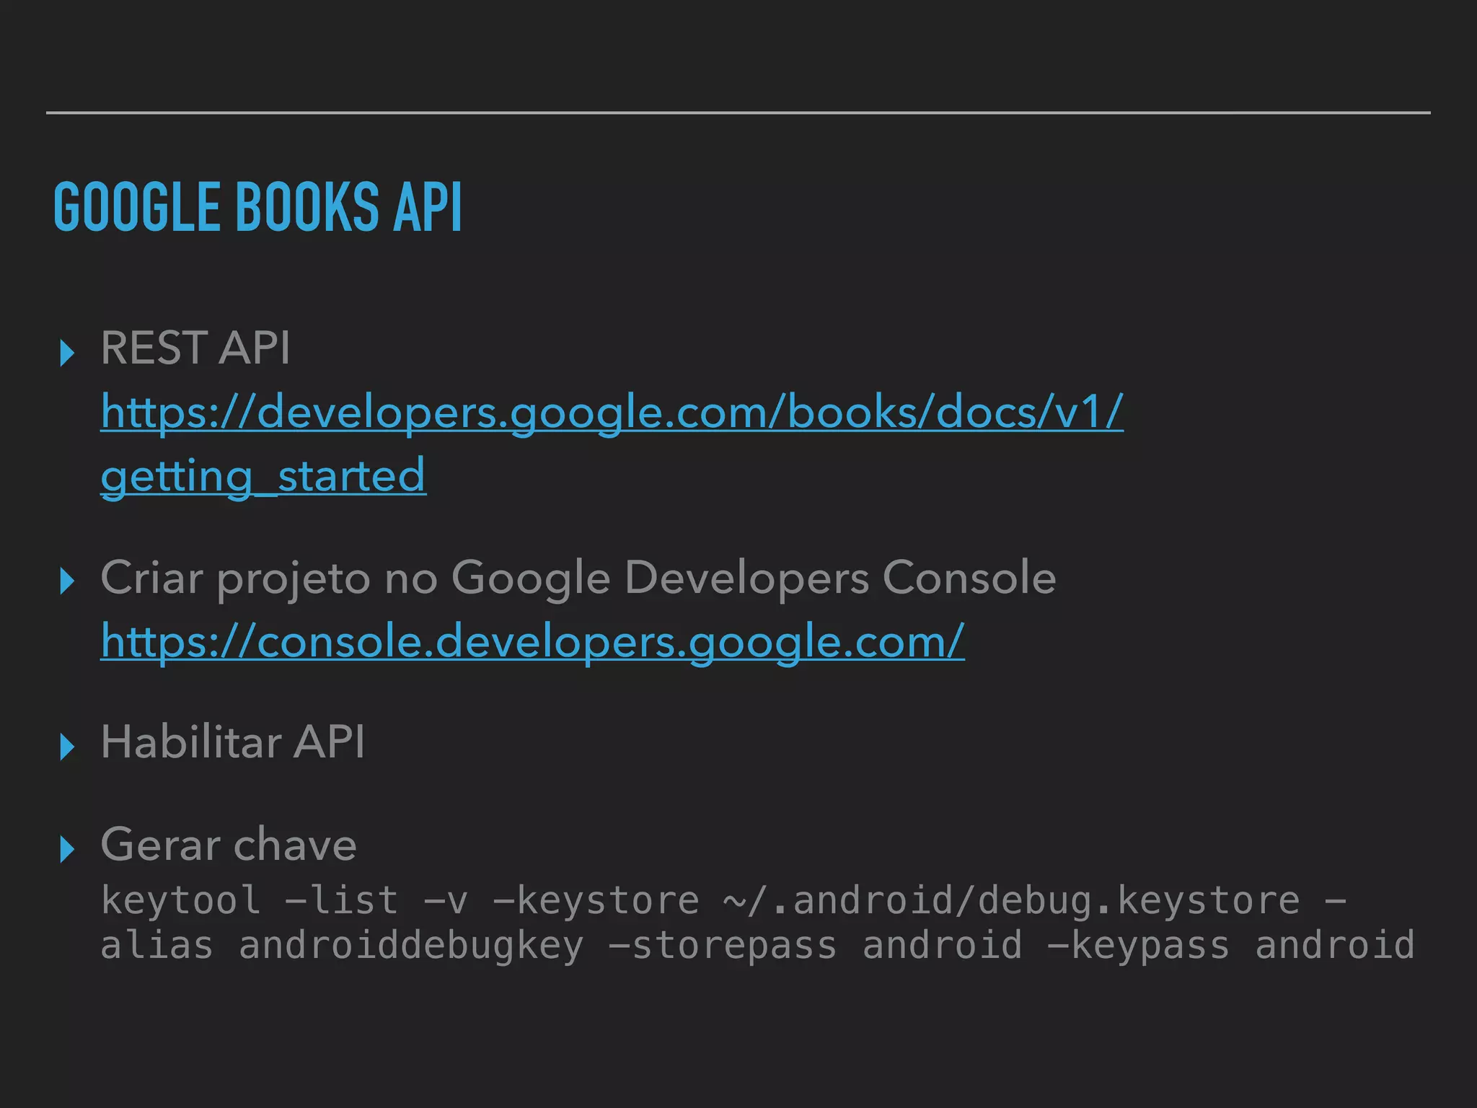Click the bullet arrow beside Gerar chave
Screen dimensions: 1477x1108
coord(67,849)
